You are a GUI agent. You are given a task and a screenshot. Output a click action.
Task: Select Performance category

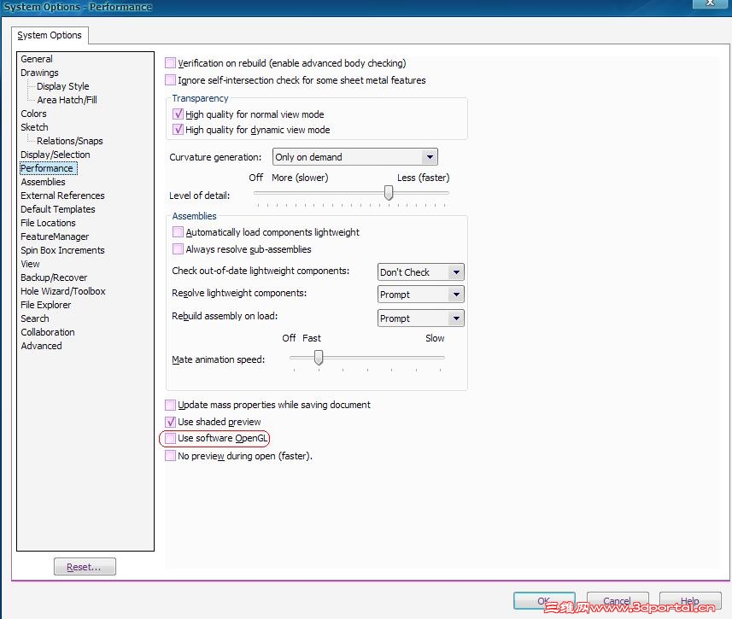47,168
